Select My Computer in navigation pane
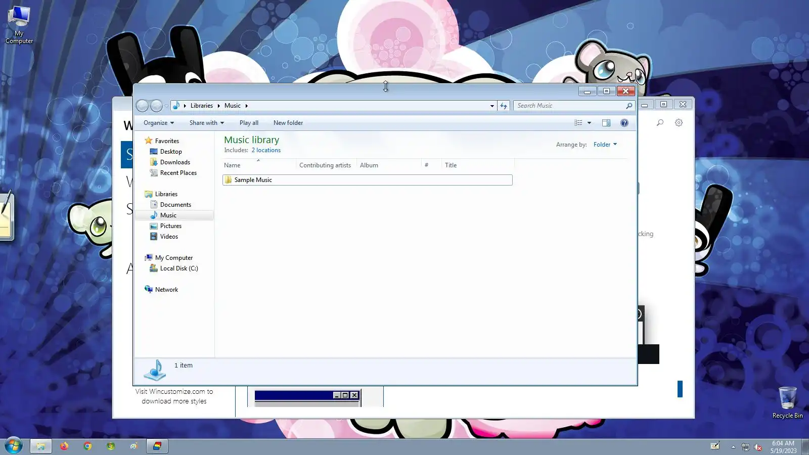 (x=174, y=258)
